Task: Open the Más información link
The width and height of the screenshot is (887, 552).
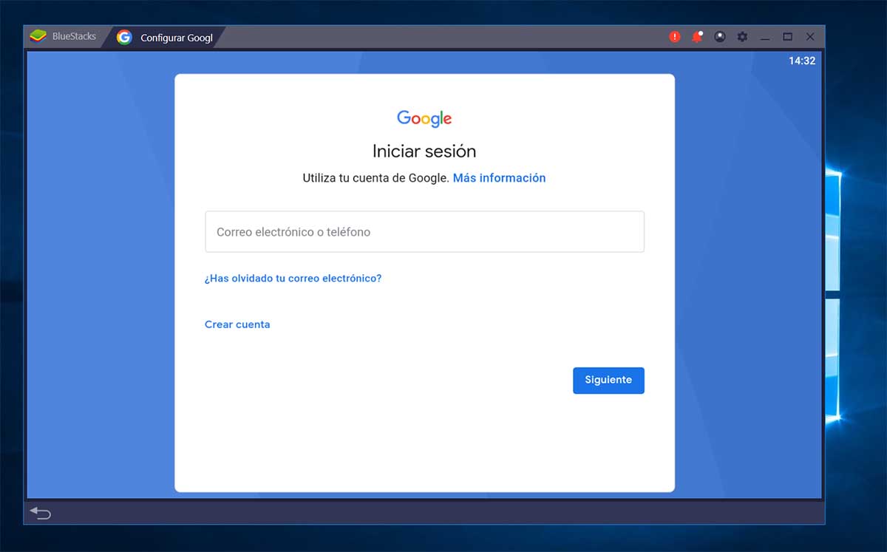Action: pyautogui.click(x=499, y=178)
